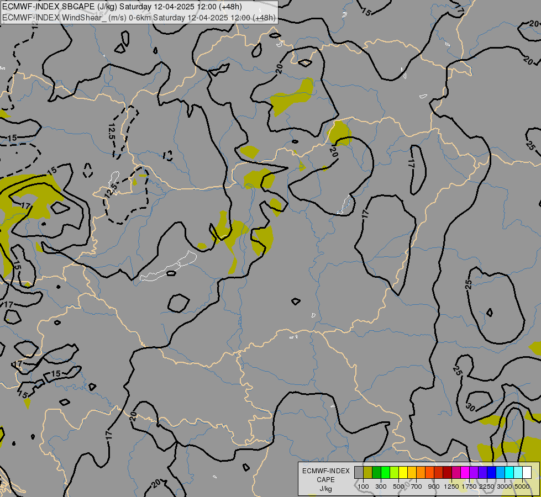Select the legend label 900

click(x=434, y=487)
